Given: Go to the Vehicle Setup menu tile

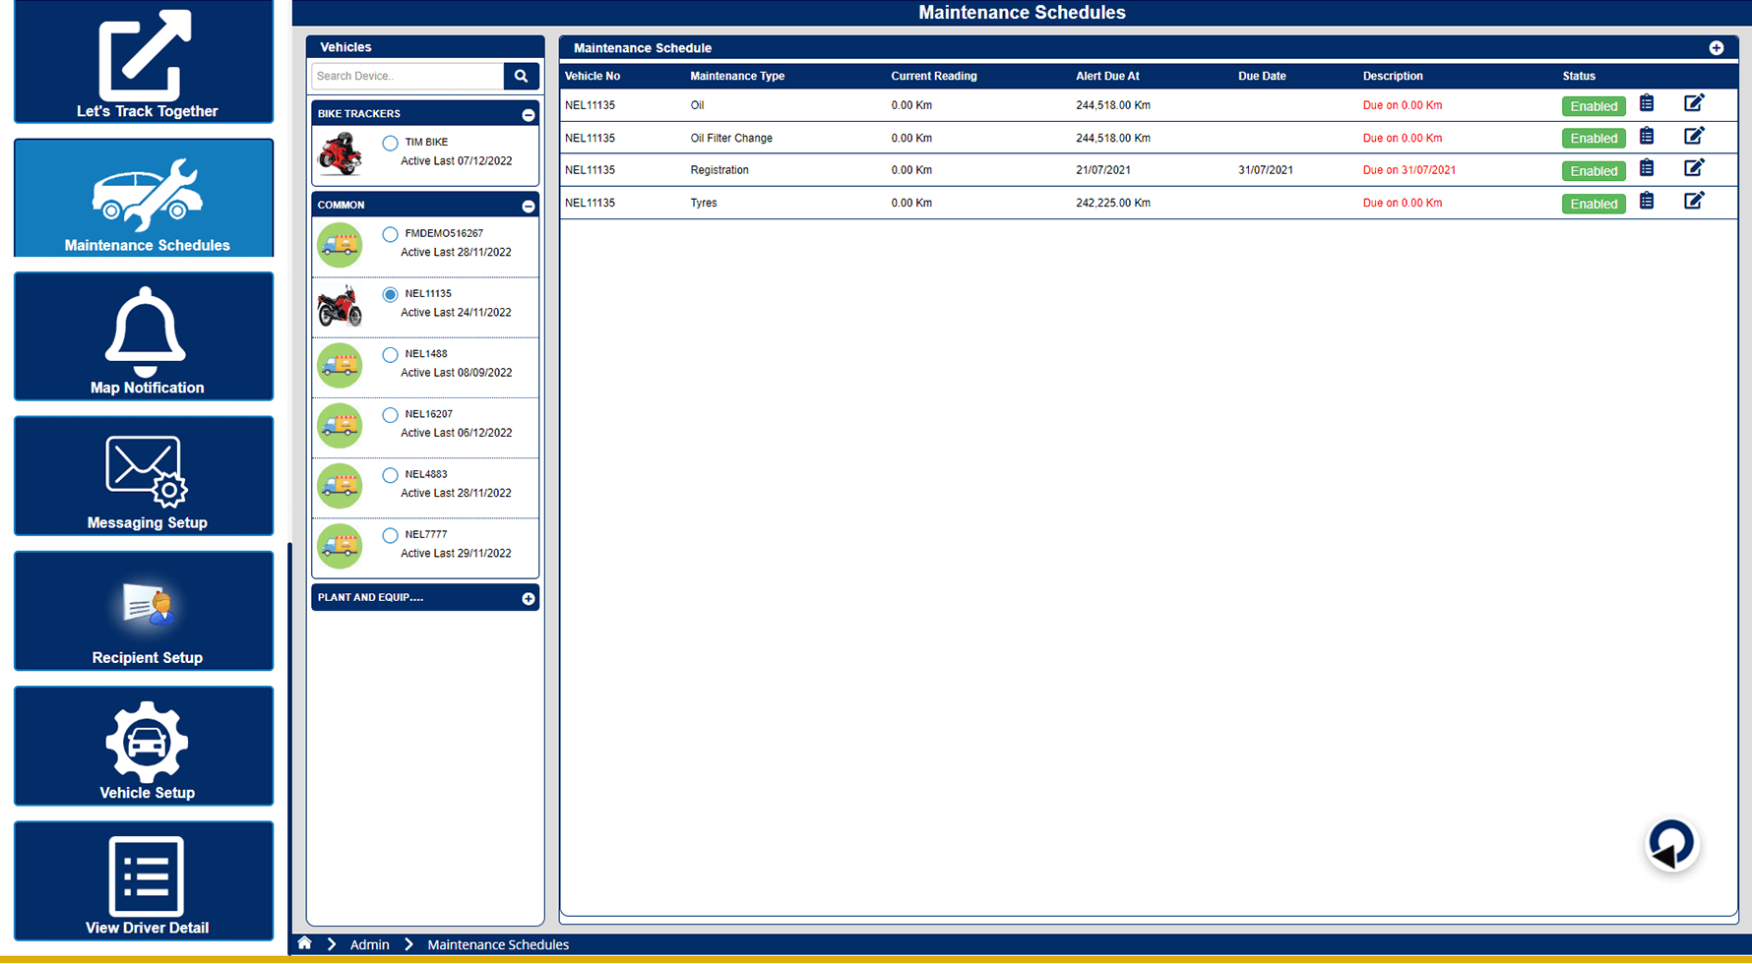Looking at the screenshot, I should [x=144, y=746].
